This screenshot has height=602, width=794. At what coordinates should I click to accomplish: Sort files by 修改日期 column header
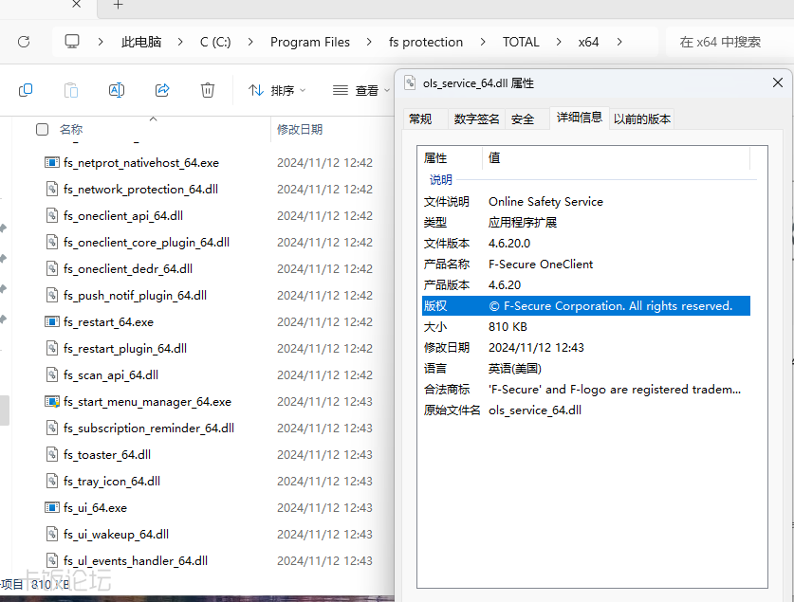[300, 130]
